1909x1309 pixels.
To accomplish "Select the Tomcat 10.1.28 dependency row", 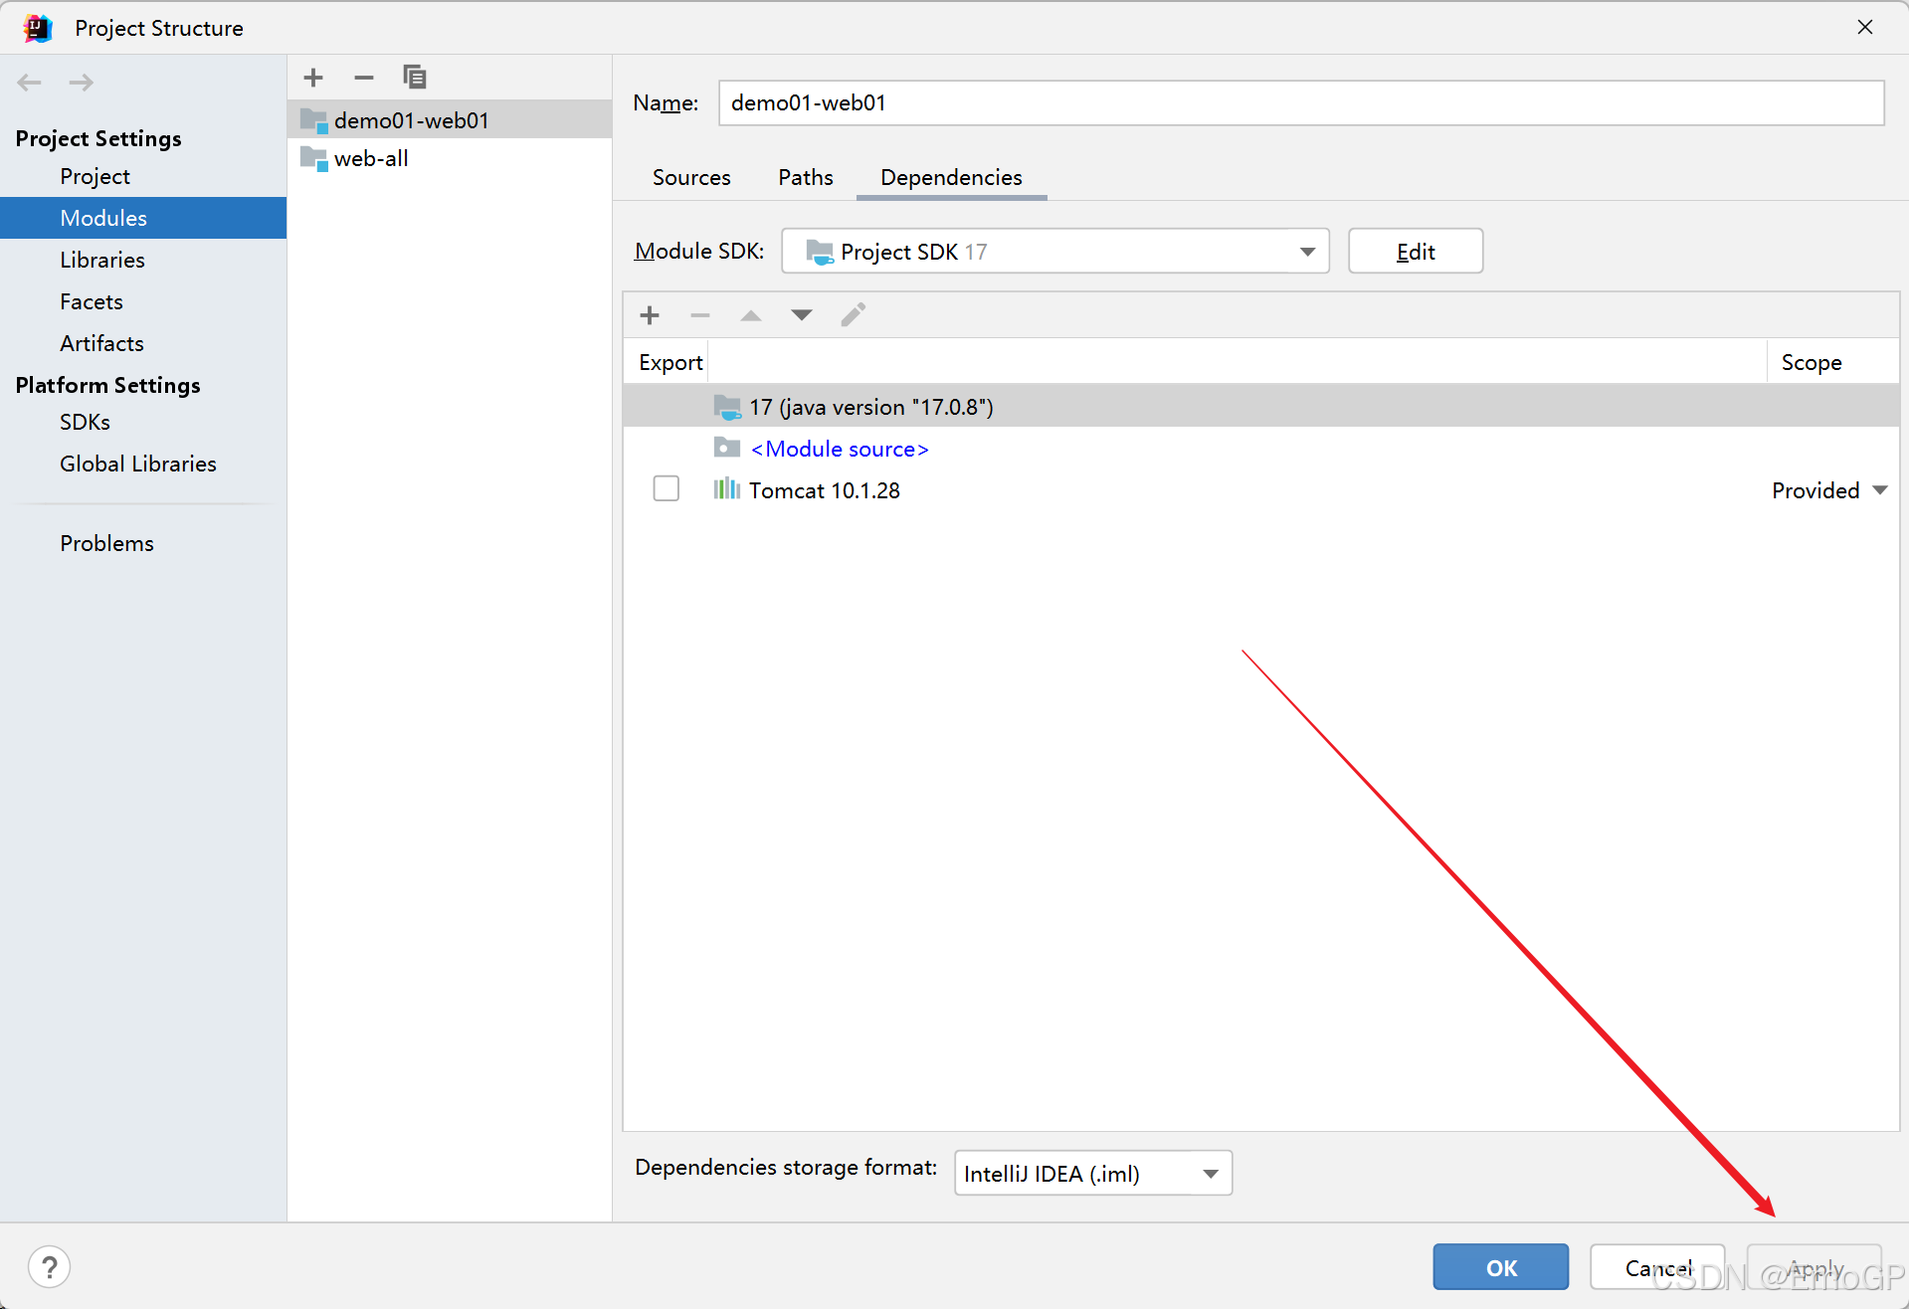I will pos(1261,489).
